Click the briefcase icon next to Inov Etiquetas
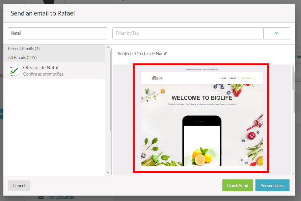The width and height of the screenshot is (301, 201). click(x=41, y=197)
